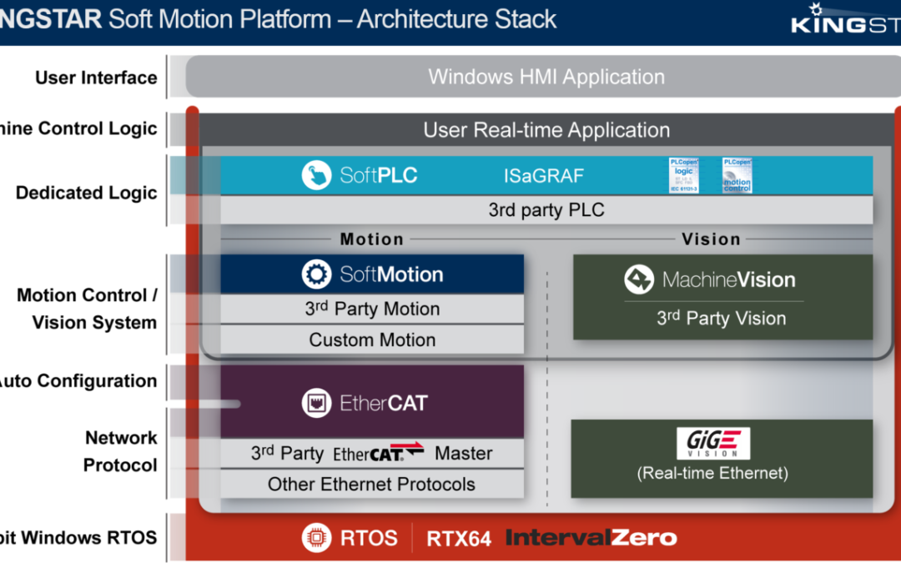Click the EtherCAT title in purple block

[383, 403]
